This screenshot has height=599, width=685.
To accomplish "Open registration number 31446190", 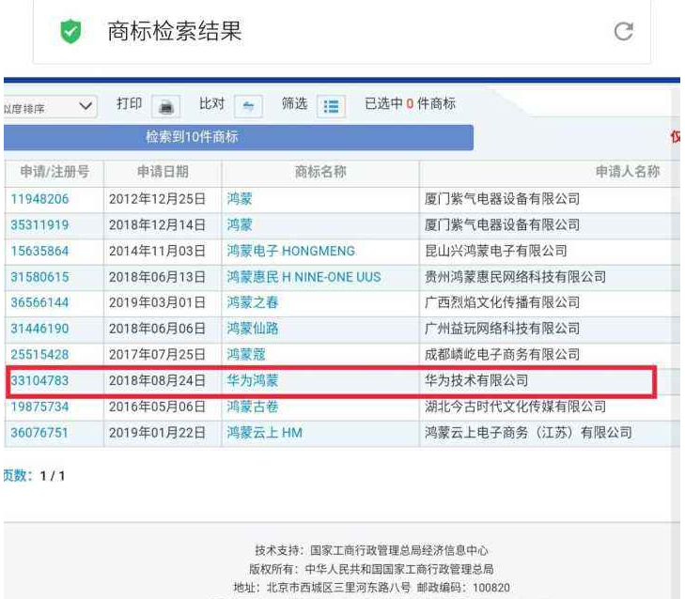I will tap(39, 329).
